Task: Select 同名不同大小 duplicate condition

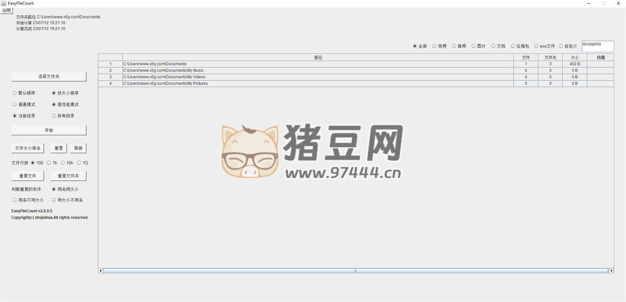Action: pos(15,200)
